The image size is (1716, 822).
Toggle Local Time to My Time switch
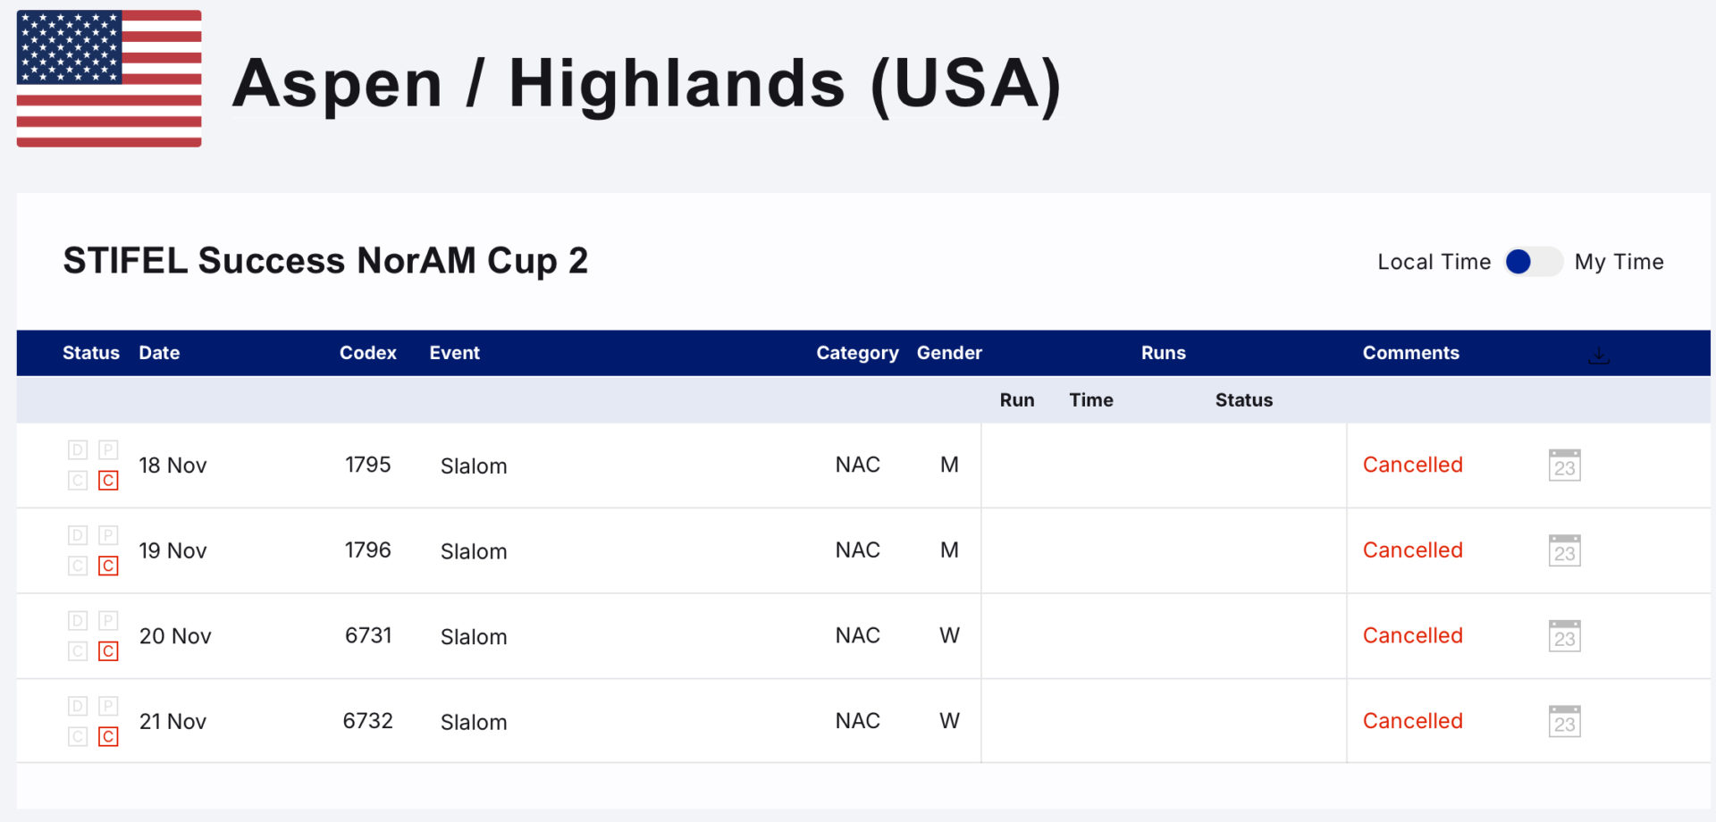point(1533,262)
